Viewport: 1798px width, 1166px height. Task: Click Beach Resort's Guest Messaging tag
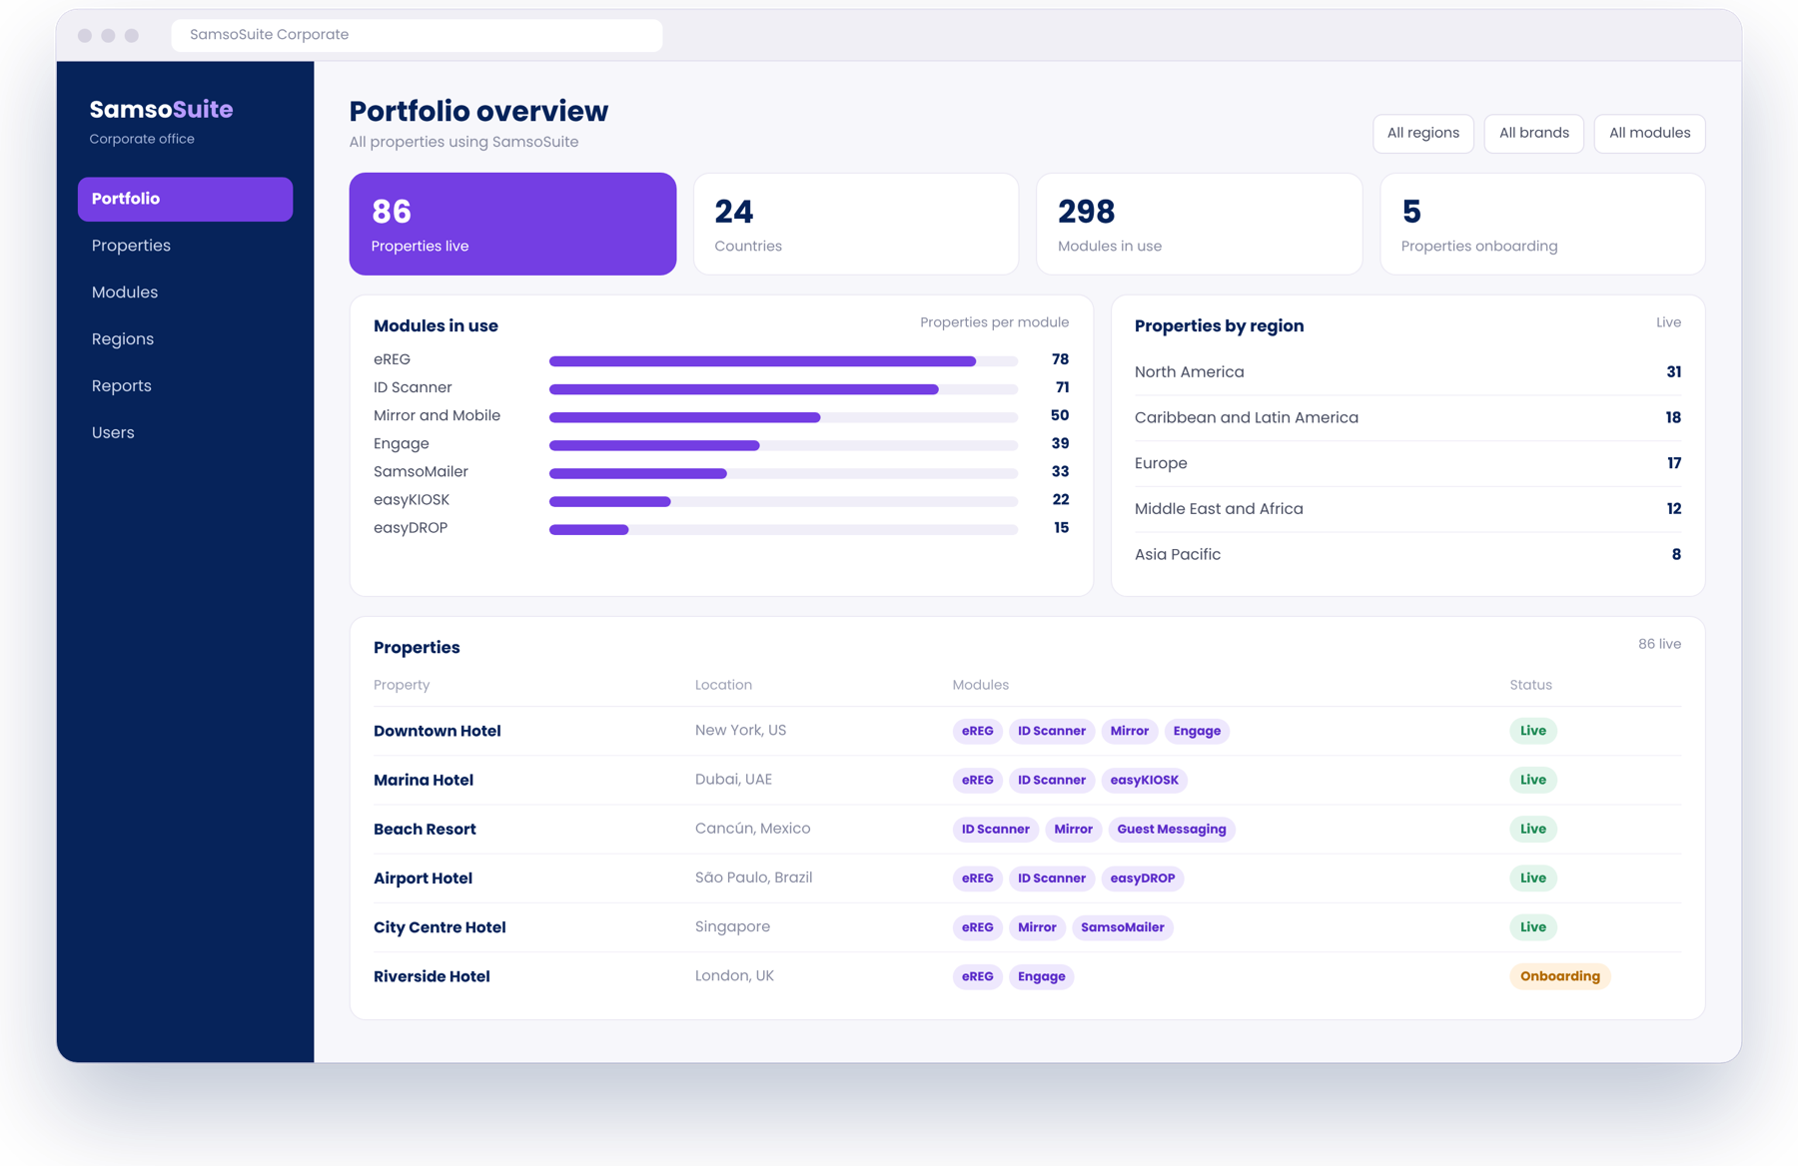[1172, 830]
